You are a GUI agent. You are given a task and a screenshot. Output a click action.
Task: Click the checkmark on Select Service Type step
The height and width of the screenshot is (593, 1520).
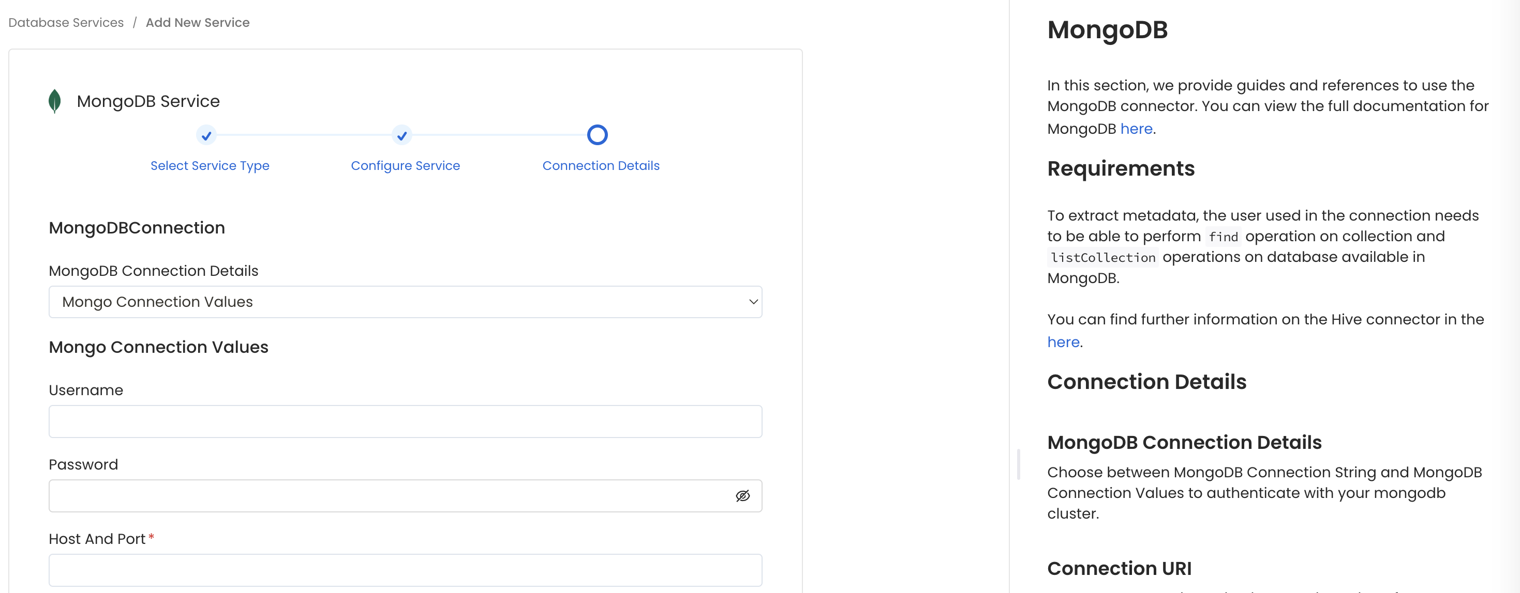click(205, 135)
